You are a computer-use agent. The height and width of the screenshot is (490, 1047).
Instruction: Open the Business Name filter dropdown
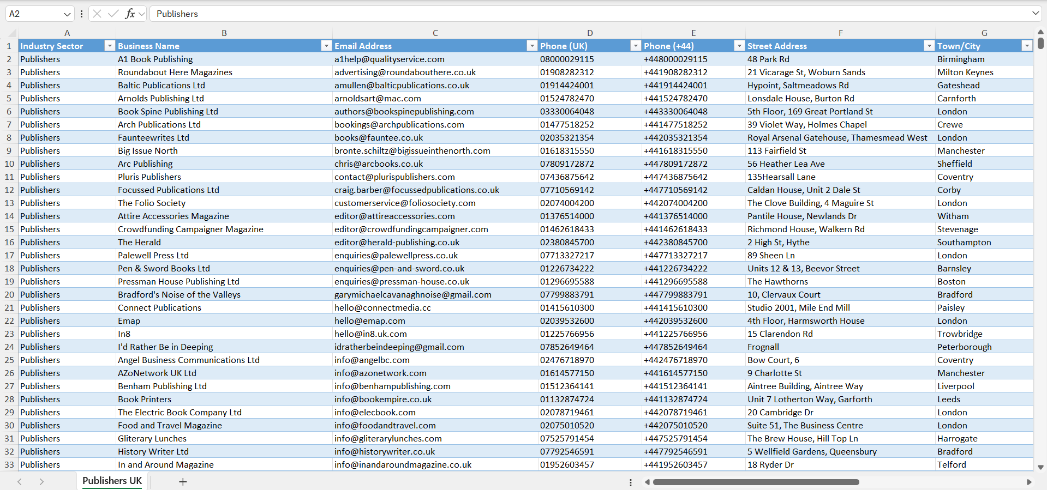[x=326, y=46]
